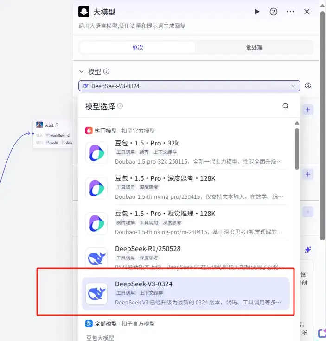The width and height of the screenshot is (326, 341).
Task: Select DeepSeek-R1/250528 model
Action: click(x=185, y=258)
